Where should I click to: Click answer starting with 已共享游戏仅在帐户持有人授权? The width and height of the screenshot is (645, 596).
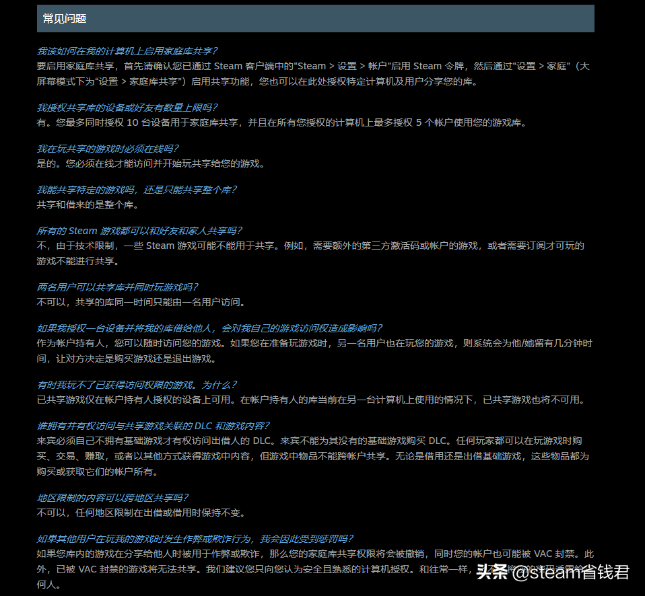[310, 400]
